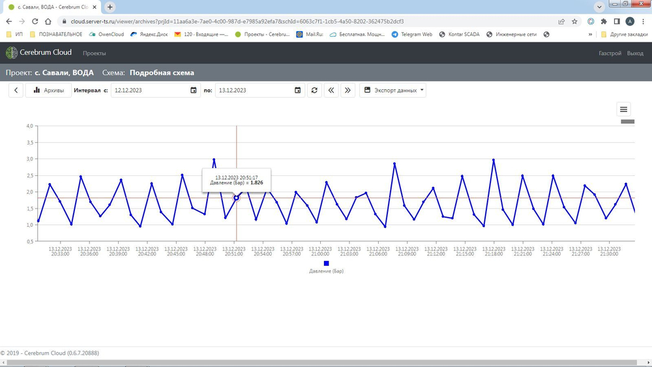The width and height of the screenshot is (652, 367).
Task: Open the Проекты menu item
Action: click(x=94, y=53)
